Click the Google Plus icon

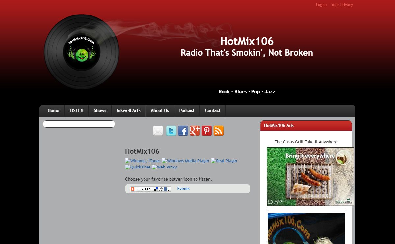coord(195,131)
